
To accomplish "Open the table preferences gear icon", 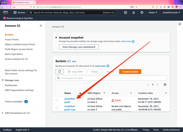I will 165,85.
